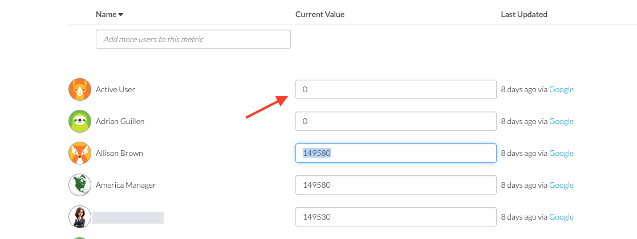
Task: Click Allison Brown's value field 149580
Action: coord(396,153)
